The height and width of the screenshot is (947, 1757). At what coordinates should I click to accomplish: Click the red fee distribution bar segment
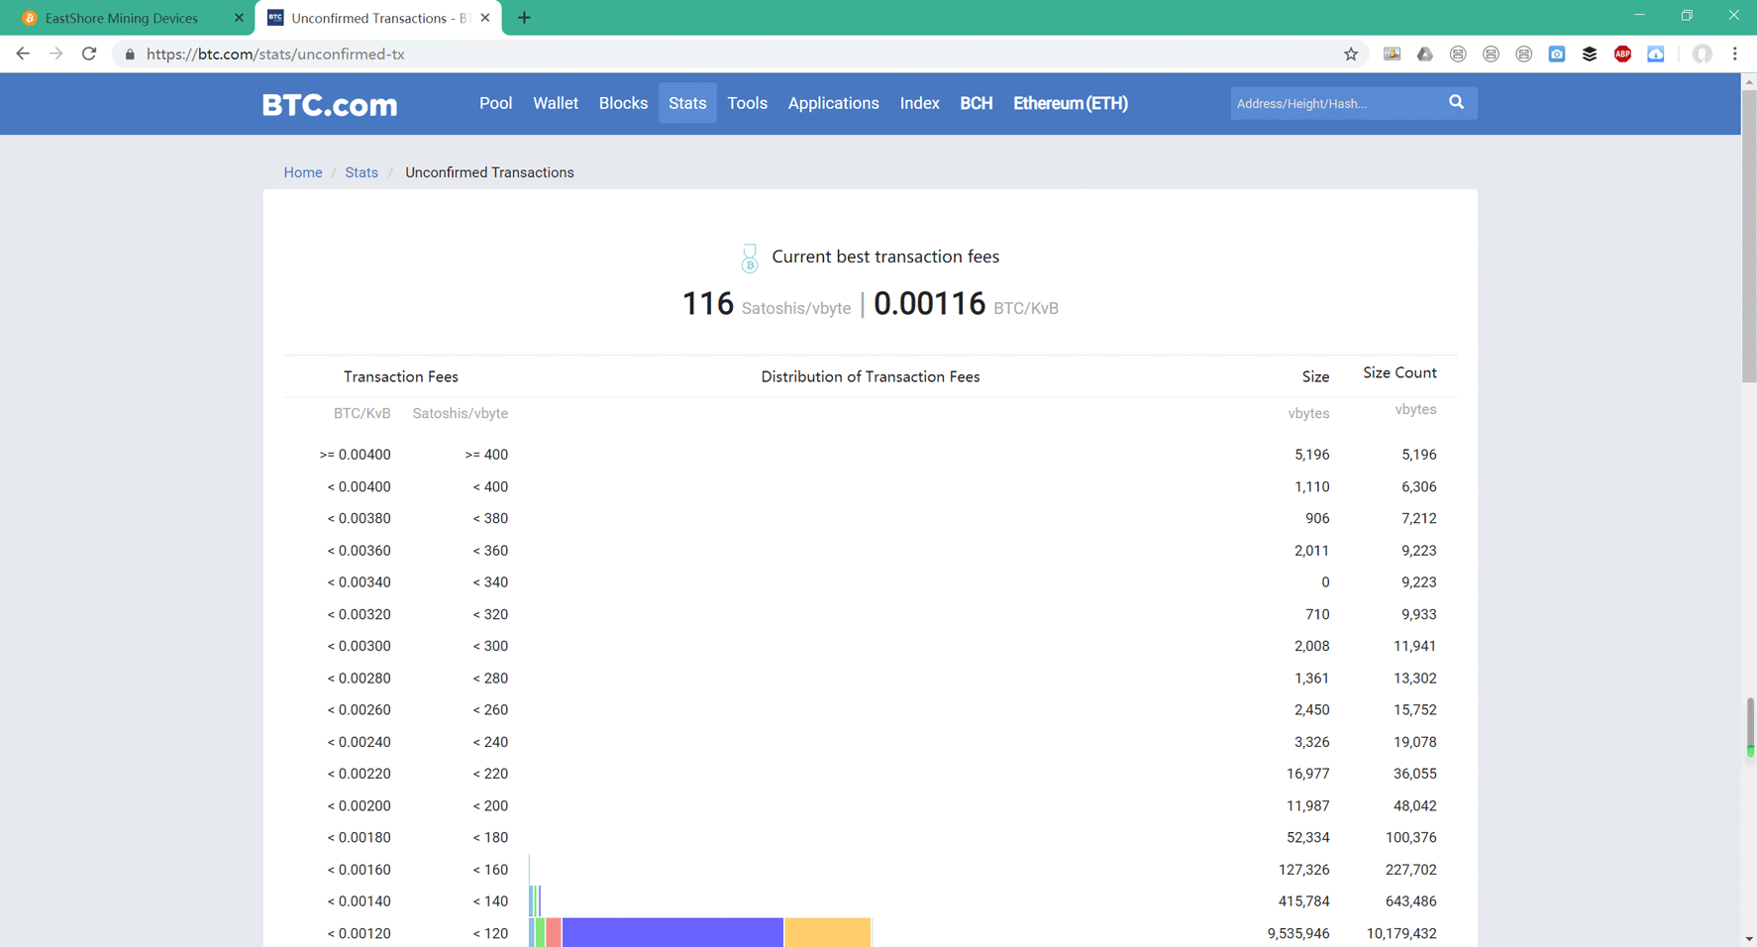(x=554, y=932)
